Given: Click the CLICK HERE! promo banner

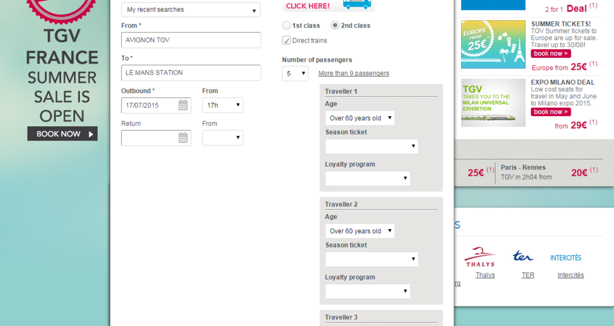Looking at the screenshot, I should coord(328,5).
